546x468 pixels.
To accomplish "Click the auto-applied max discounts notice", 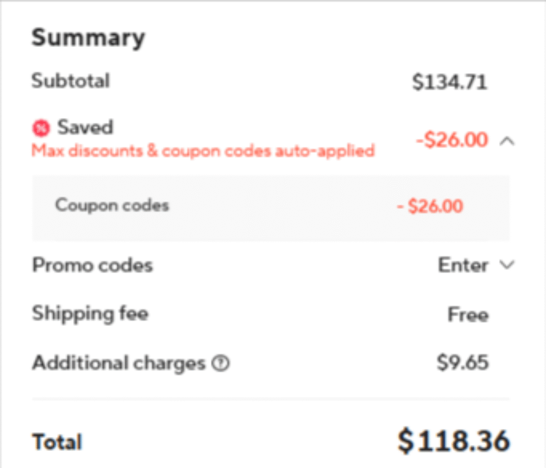I will click(x=203, y=151).
